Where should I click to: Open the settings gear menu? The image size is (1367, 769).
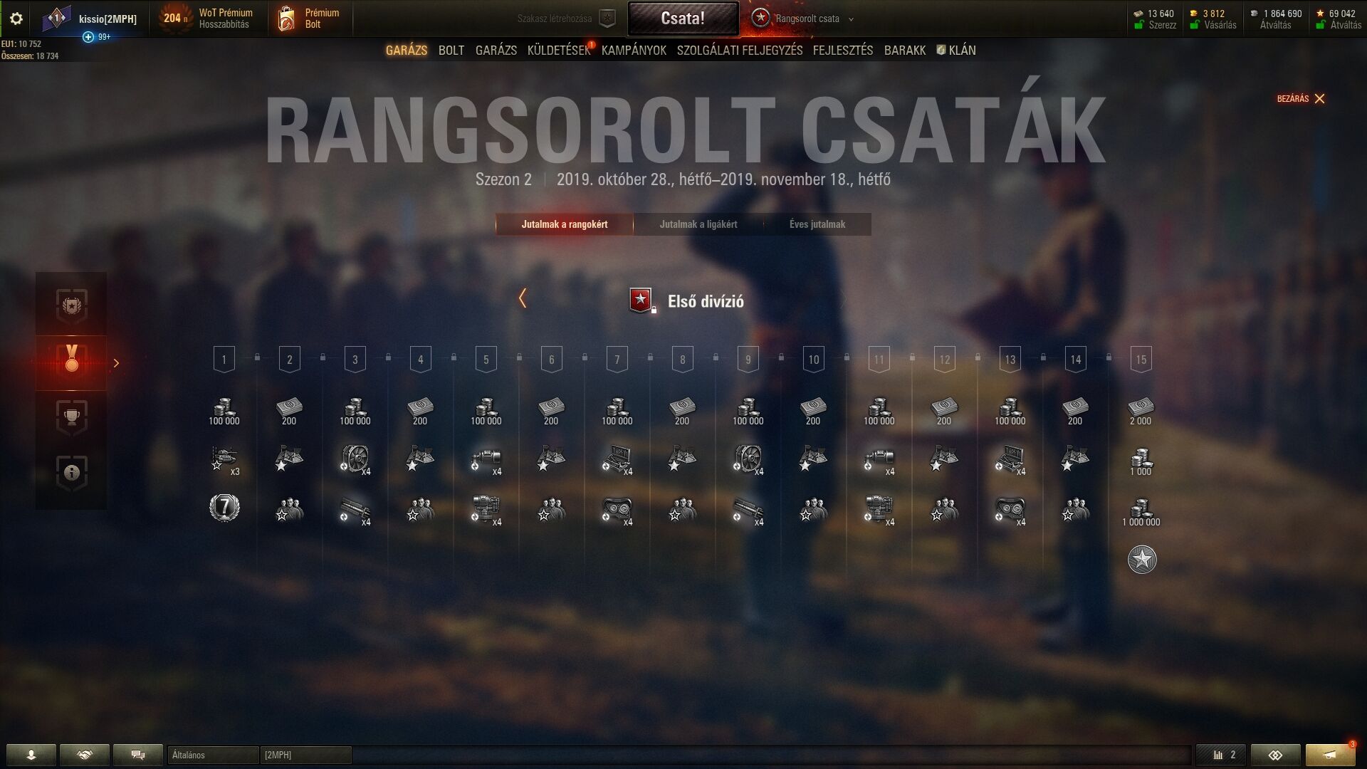coord(16,19)
